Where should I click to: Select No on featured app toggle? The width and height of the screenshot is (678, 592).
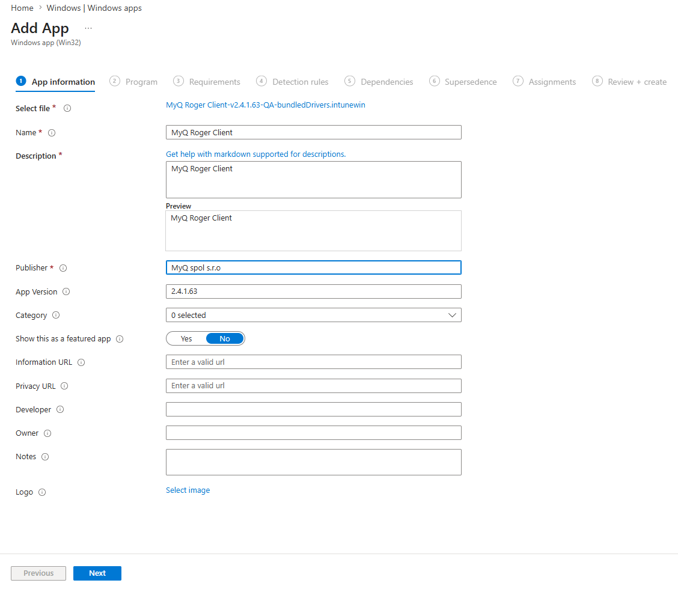click(x=225, y=338)
